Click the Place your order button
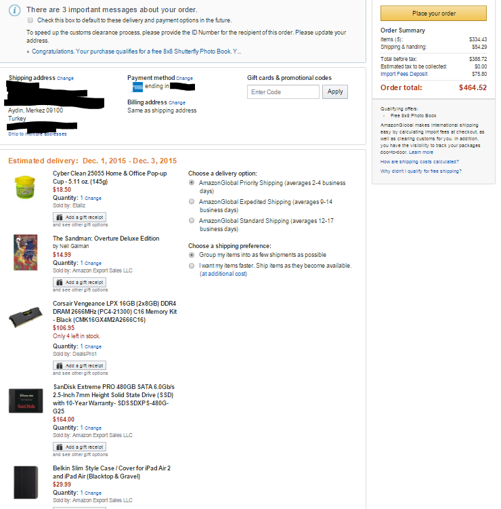This screenshot has height=509, width=501. pyautogui.click(x=433, y=14)
